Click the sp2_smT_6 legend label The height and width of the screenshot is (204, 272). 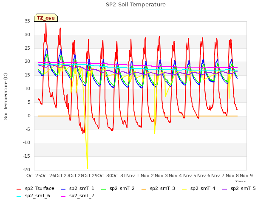[37, 195]
